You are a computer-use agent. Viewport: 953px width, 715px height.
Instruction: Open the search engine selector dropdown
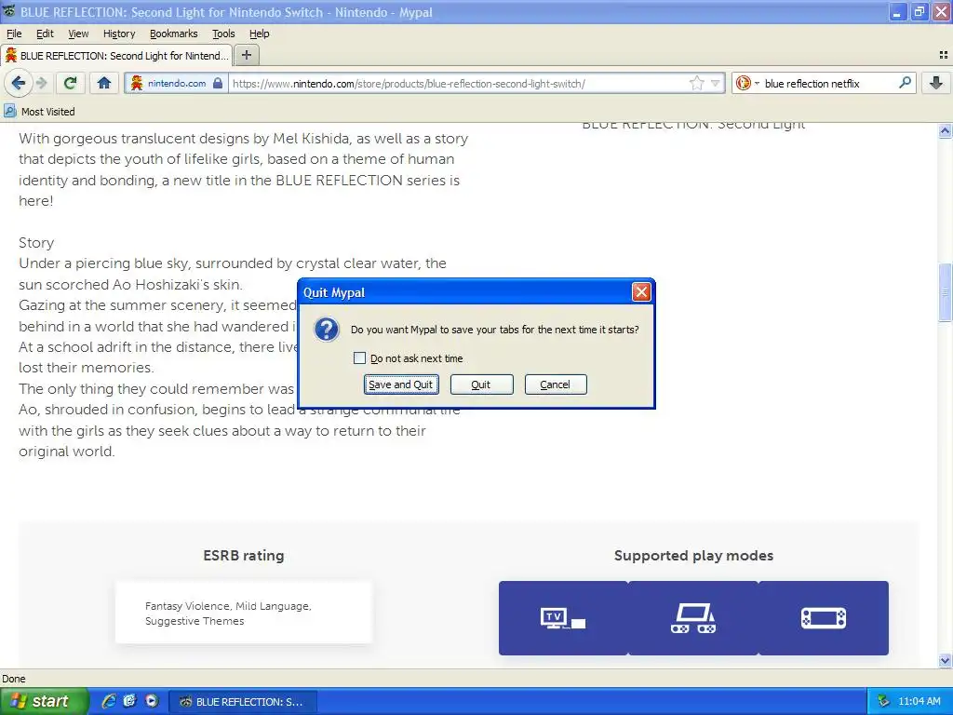(x=747, y=83)
